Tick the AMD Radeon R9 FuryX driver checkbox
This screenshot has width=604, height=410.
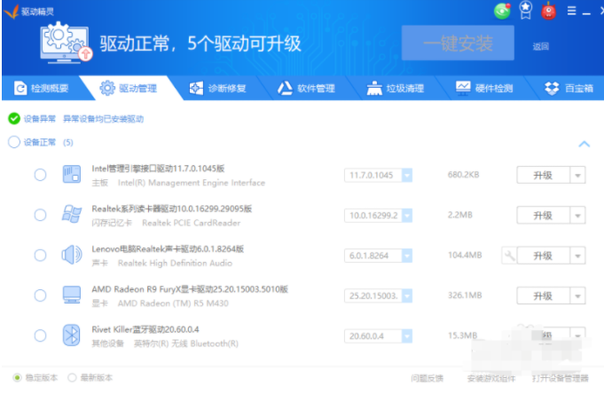(x=40, y=295)
